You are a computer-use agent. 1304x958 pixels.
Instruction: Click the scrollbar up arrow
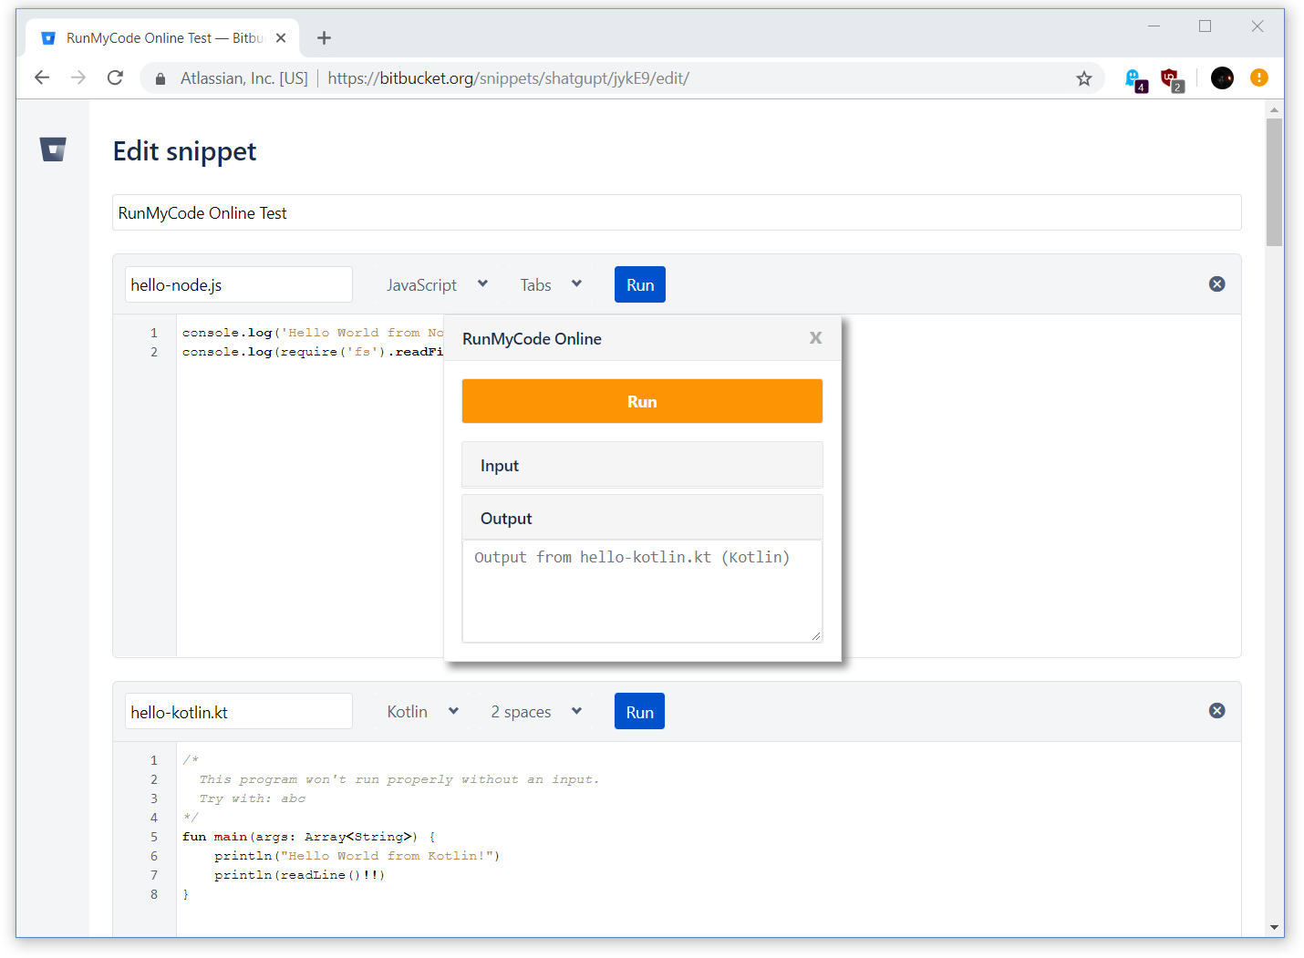click(1274, 109)
